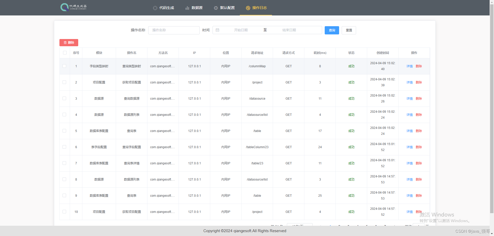Open 详情 for row 3 /datasource
494x236 pixels.
click(x=410, y=99)
